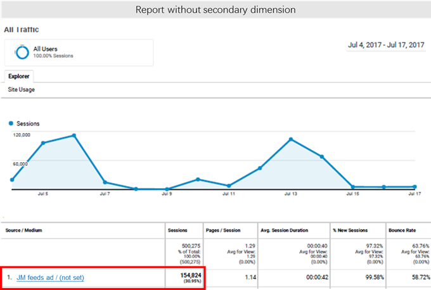Click the 99.58% new sessions cell
Viewport: 431px width, 290px height.
pos(375,277)
